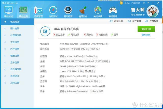Viewport: 163px width, 109px height.
Task: Click the 鲁大师 mascot avatar
Action: [153, 11]
